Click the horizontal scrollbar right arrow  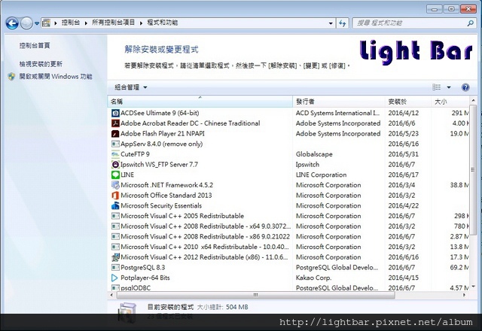click(x=464, y=295)
